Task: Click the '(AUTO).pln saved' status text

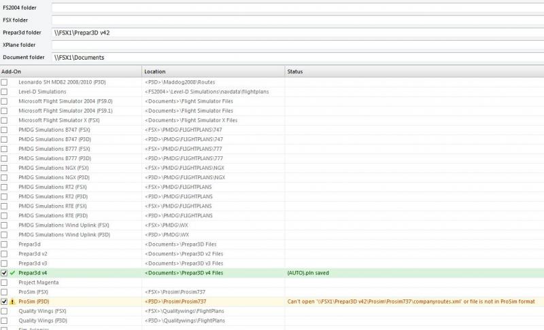Action: 309,273
